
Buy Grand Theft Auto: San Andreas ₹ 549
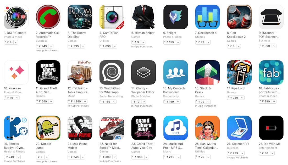click(x=43, y=101)
